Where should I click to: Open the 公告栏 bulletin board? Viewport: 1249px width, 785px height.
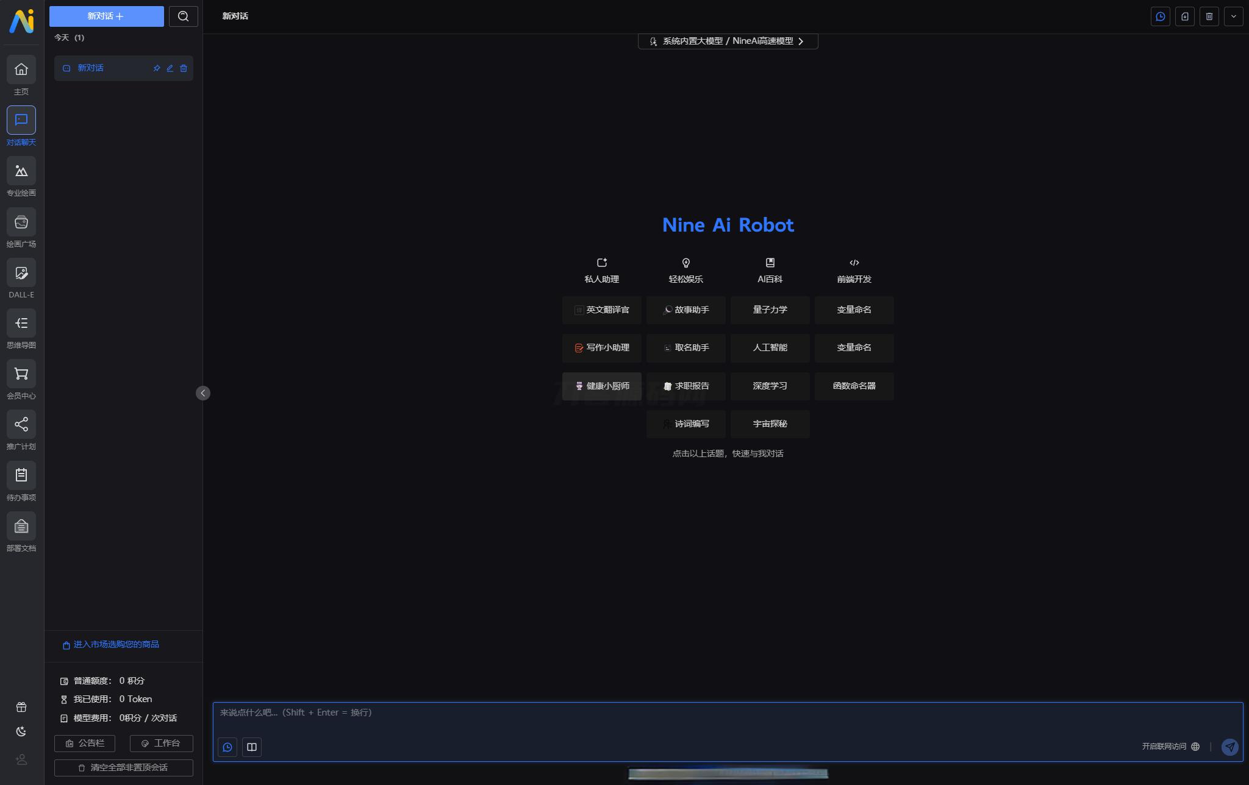85,744
